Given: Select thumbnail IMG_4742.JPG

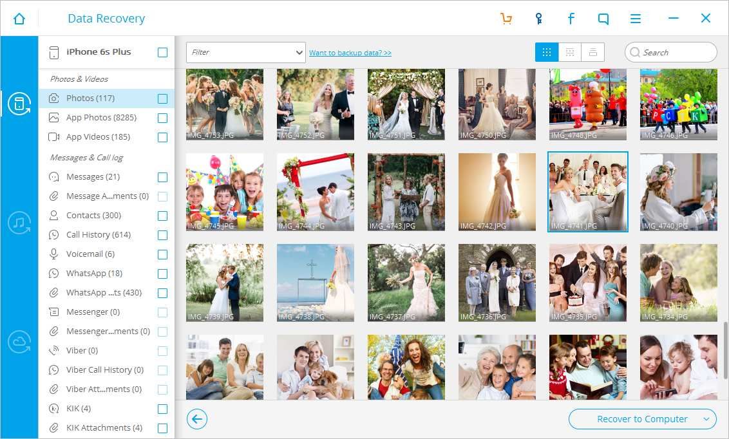Looking at the screenshot, I should click(x=497, y=192).
